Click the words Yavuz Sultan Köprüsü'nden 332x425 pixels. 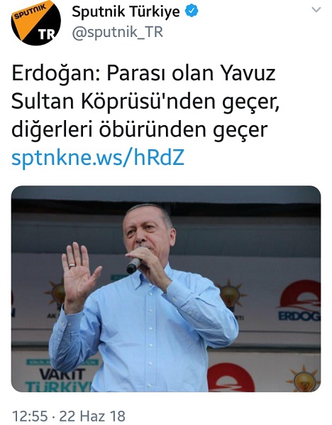point(143,87)
